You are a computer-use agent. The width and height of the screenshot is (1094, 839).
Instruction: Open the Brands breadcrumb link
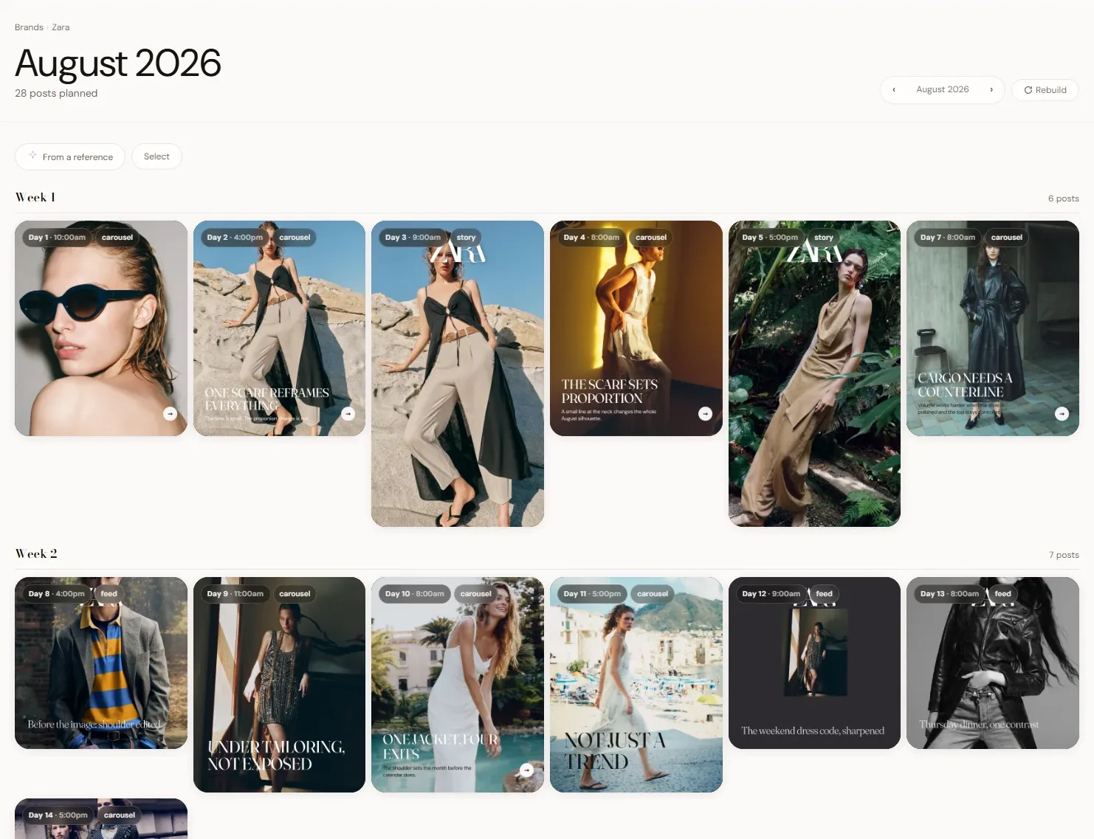pos(29,27)
